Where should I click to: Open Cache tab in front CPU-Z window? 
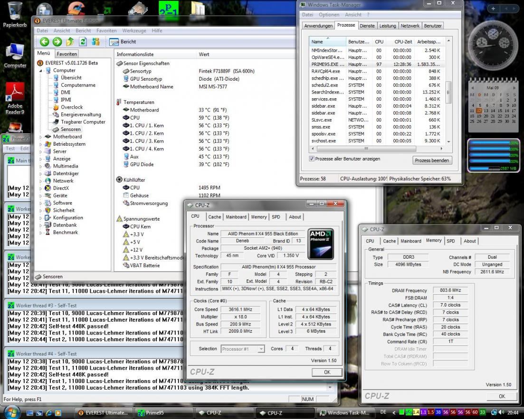point(215,217)
